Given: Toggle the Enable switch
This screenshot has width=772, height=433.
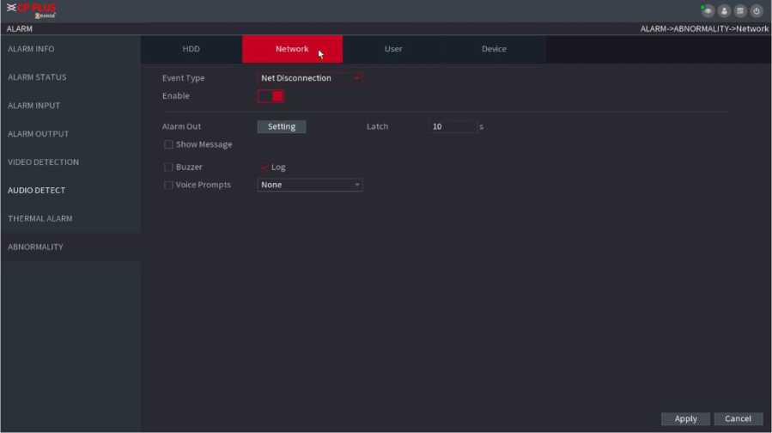Looking at the screenshot, I should 271,96.
